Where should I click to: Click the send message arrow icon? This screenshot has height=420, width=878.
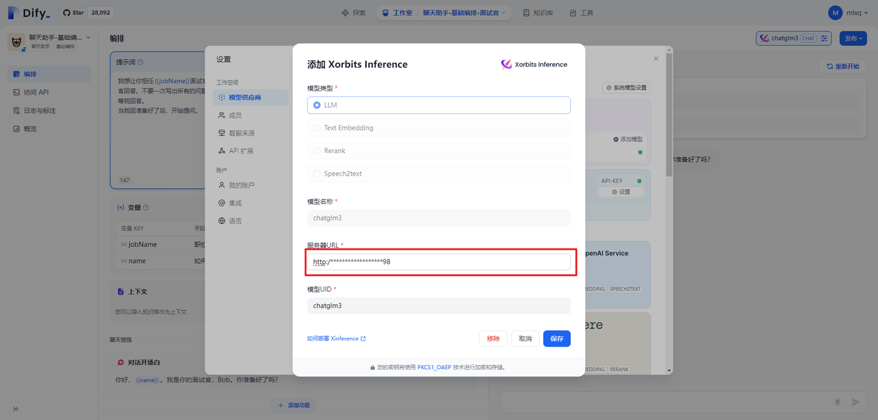pyautogui.click(x=856, y=402)
